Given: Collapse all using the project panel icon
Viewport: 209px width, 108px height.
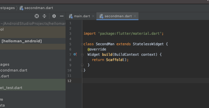Looking at the screenshot, I should click(x=44, y=16).
